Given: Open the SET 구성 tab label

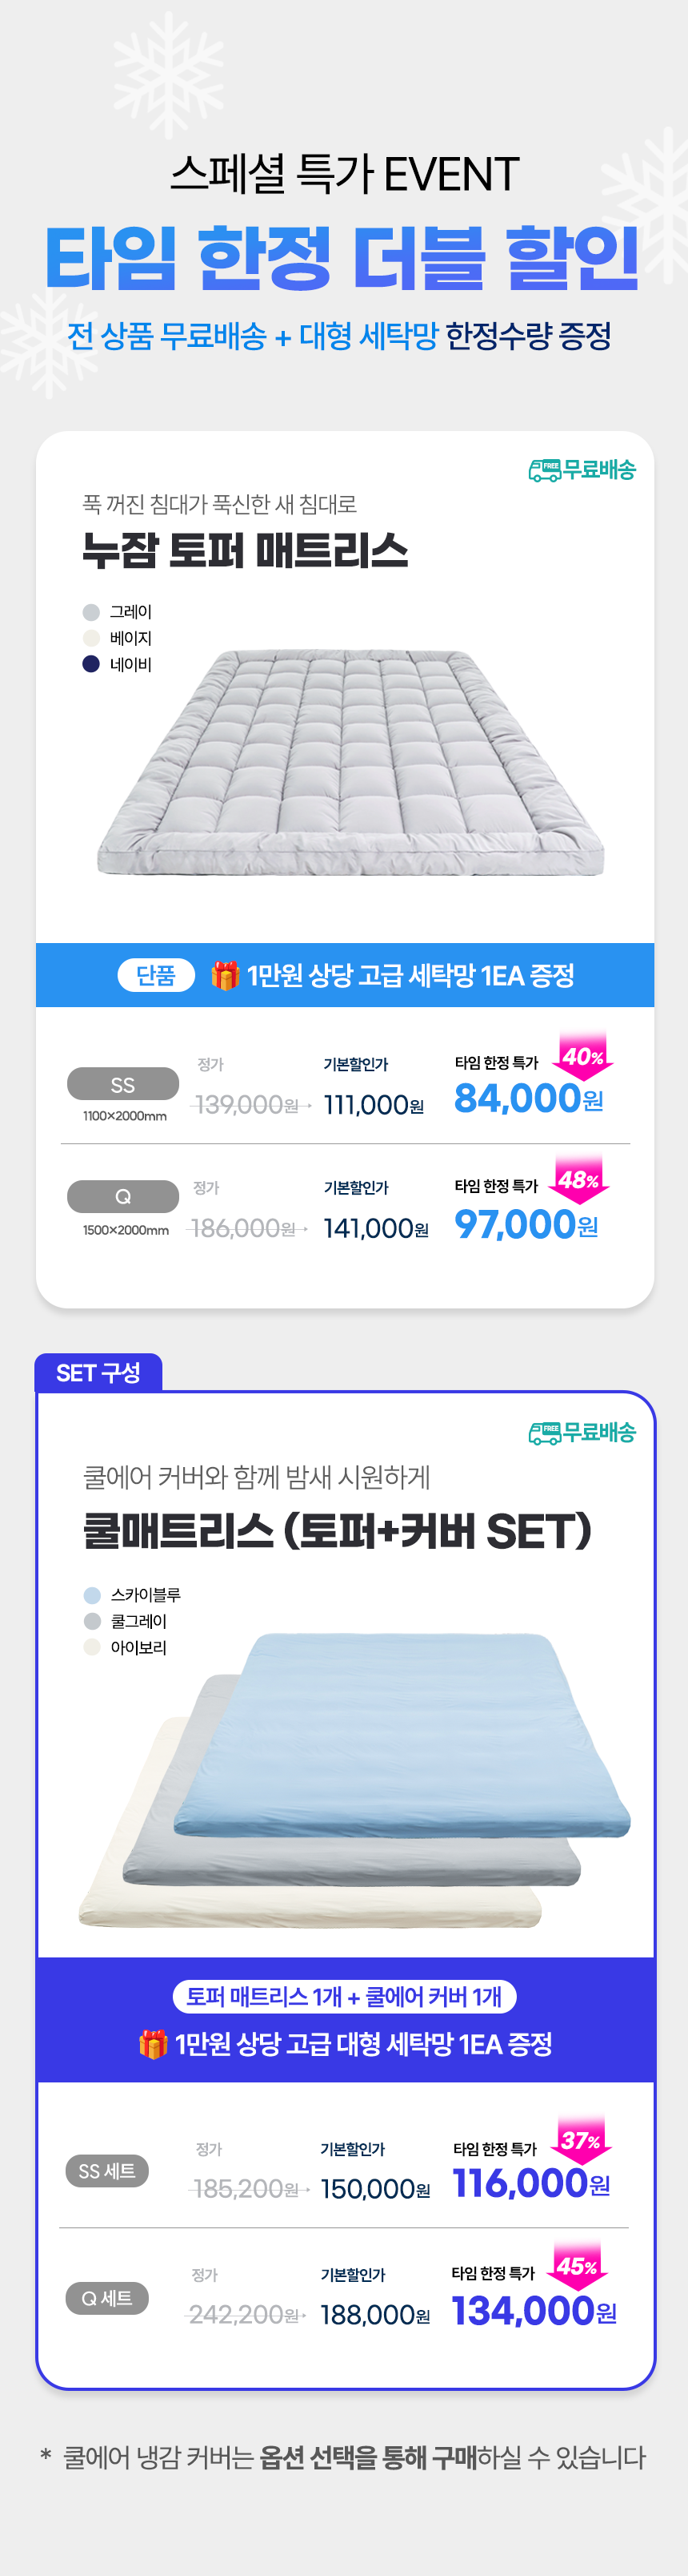Looking at the screenshot, I should tap(98, 1373).
